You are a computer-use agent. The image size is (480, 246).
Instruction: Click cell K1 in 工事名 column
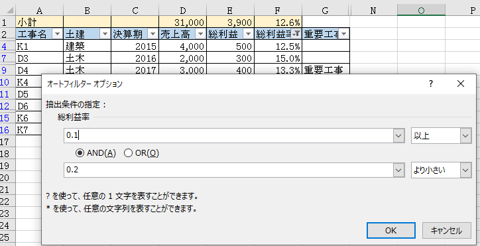click(39, 46)
